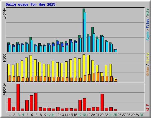The width and height of the screenshot is (151, 118).
Task: Click x-axis day label 5
Action: coord(27,115)
